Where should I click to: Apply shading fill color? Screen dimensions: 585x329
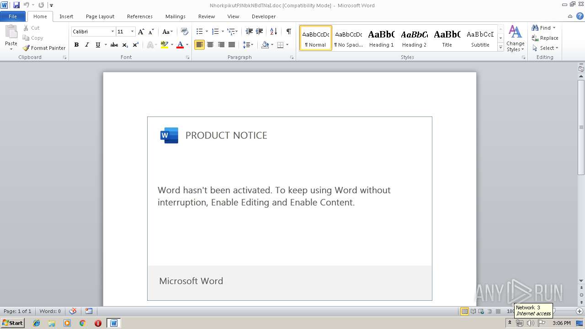[x=265, y=45]
